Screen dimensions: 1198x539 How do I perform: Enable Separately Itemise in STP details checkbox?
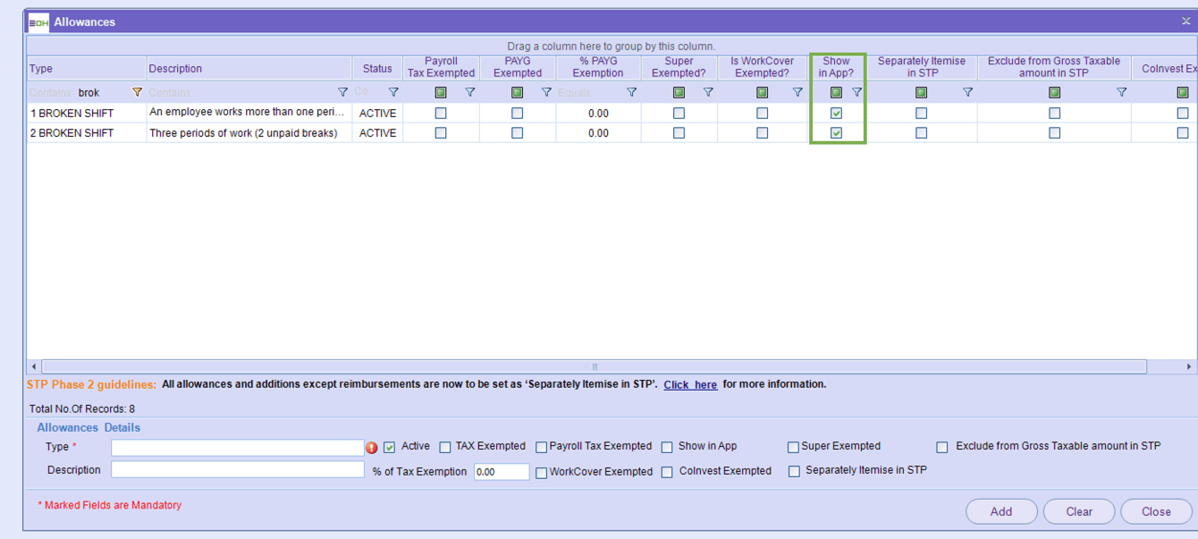click(794, 472)
